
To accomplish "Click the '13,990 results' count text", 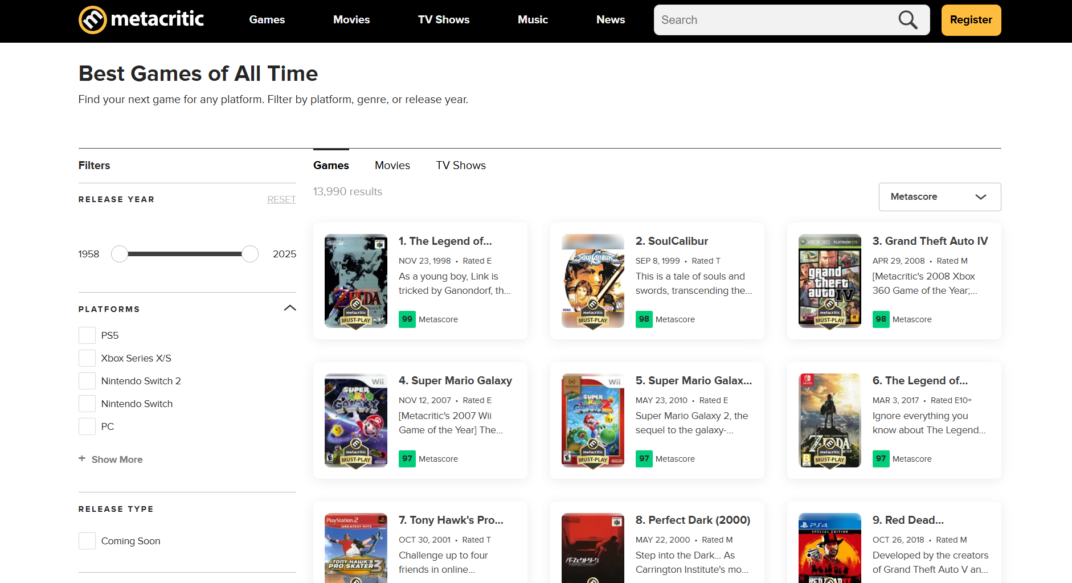I will pos(347,192).
